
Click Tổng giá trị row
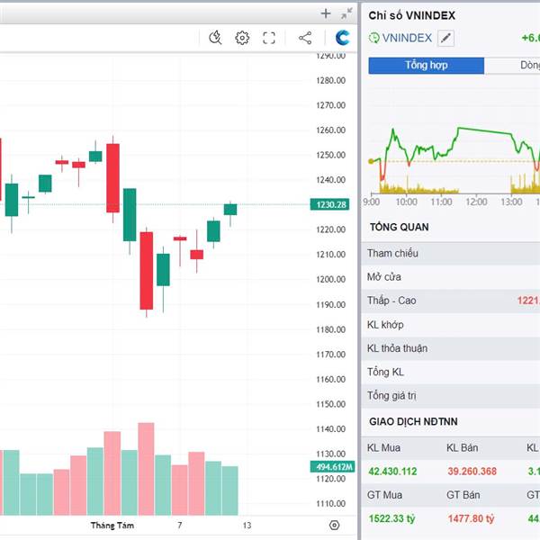(x=451, y=396)
